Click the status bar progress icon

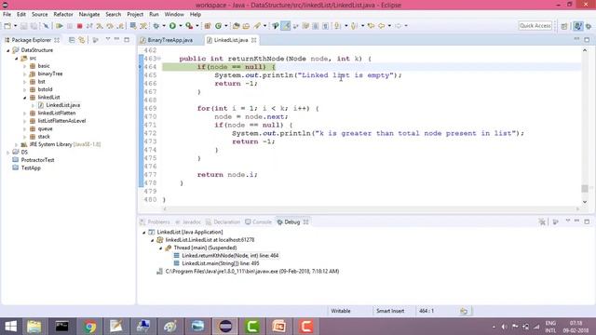[x=464, y=311]
